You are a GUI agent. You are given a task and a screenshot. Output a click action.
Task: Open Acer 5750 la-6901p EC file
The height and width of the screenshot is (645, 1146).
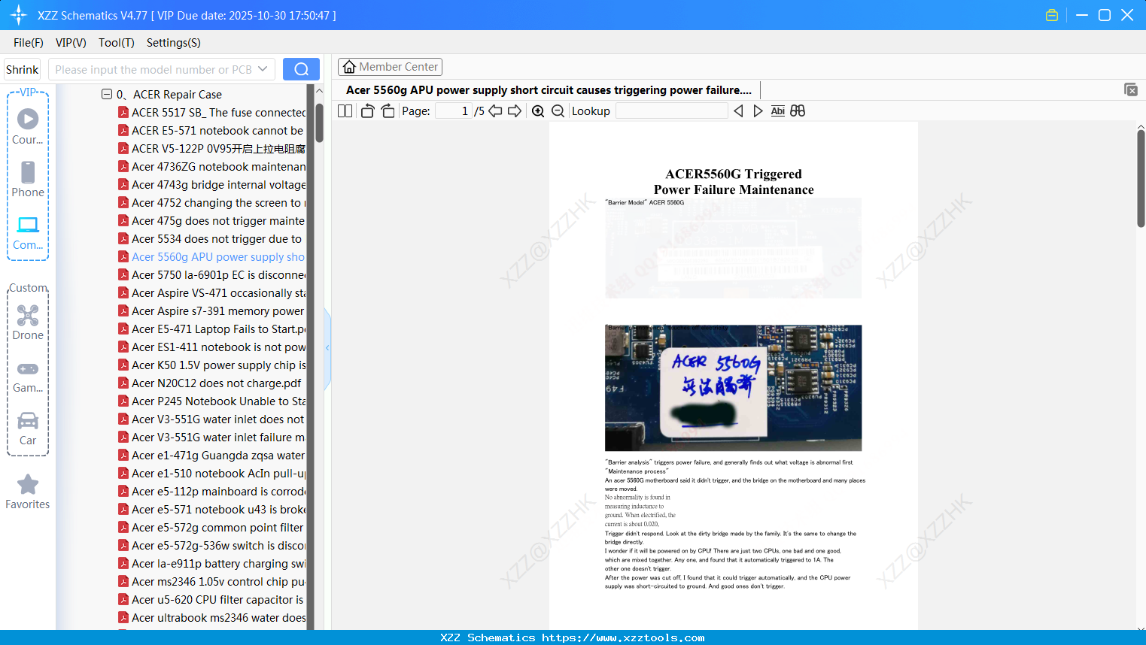click(x=211, y=275)
